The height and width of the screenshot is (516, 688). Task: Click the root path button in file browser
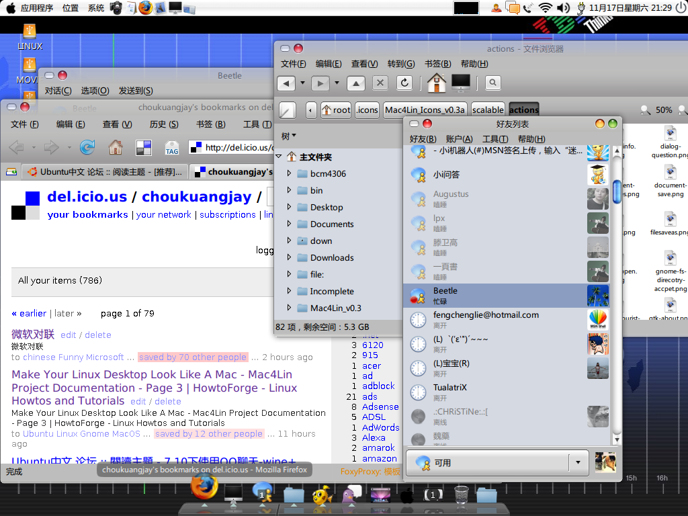[x=336, y=110]
